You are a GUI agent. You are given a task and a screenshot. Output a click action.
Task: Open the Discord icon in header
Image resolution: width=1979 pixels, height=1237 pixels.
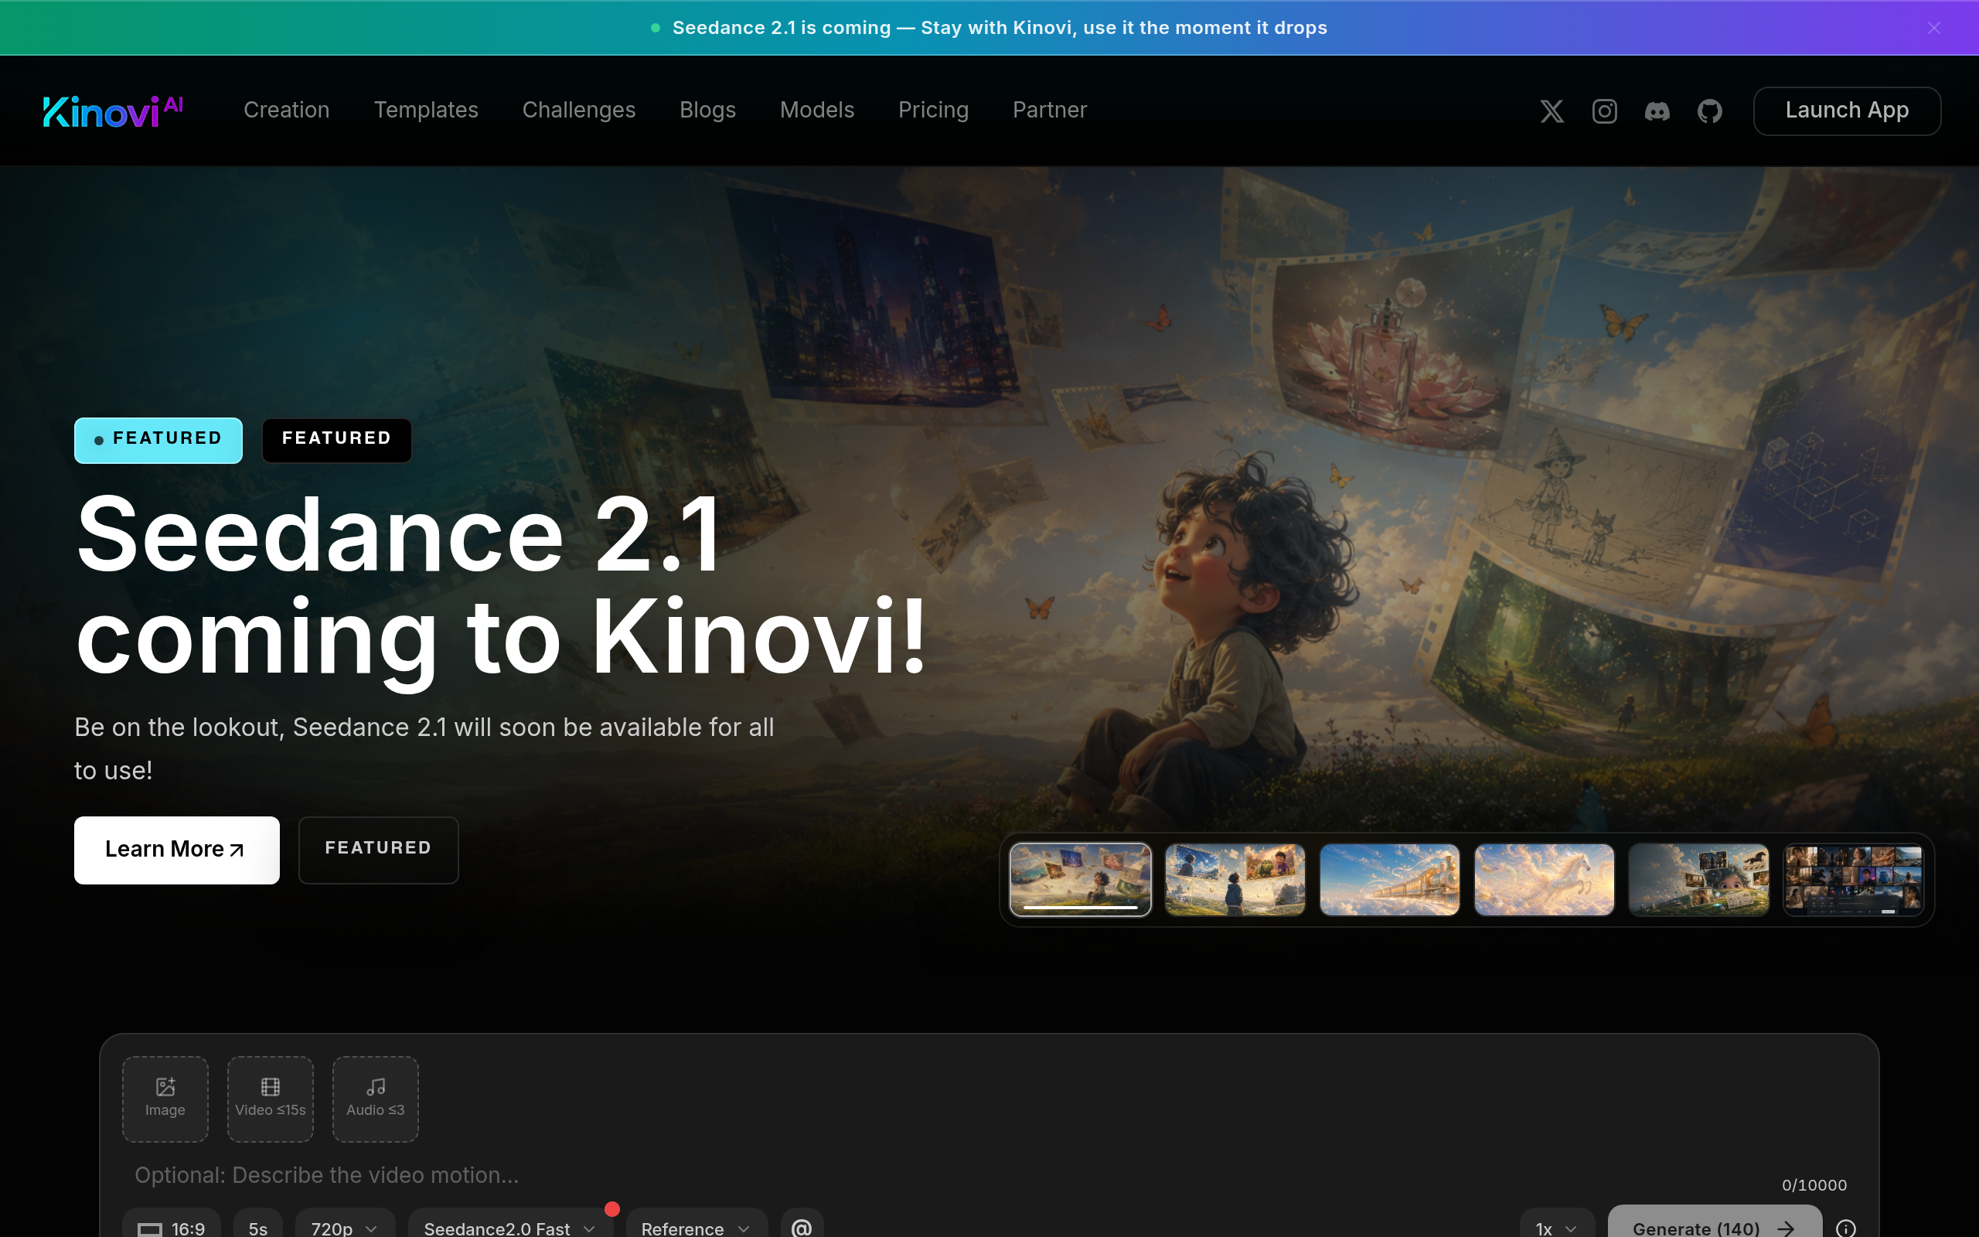1657,111
